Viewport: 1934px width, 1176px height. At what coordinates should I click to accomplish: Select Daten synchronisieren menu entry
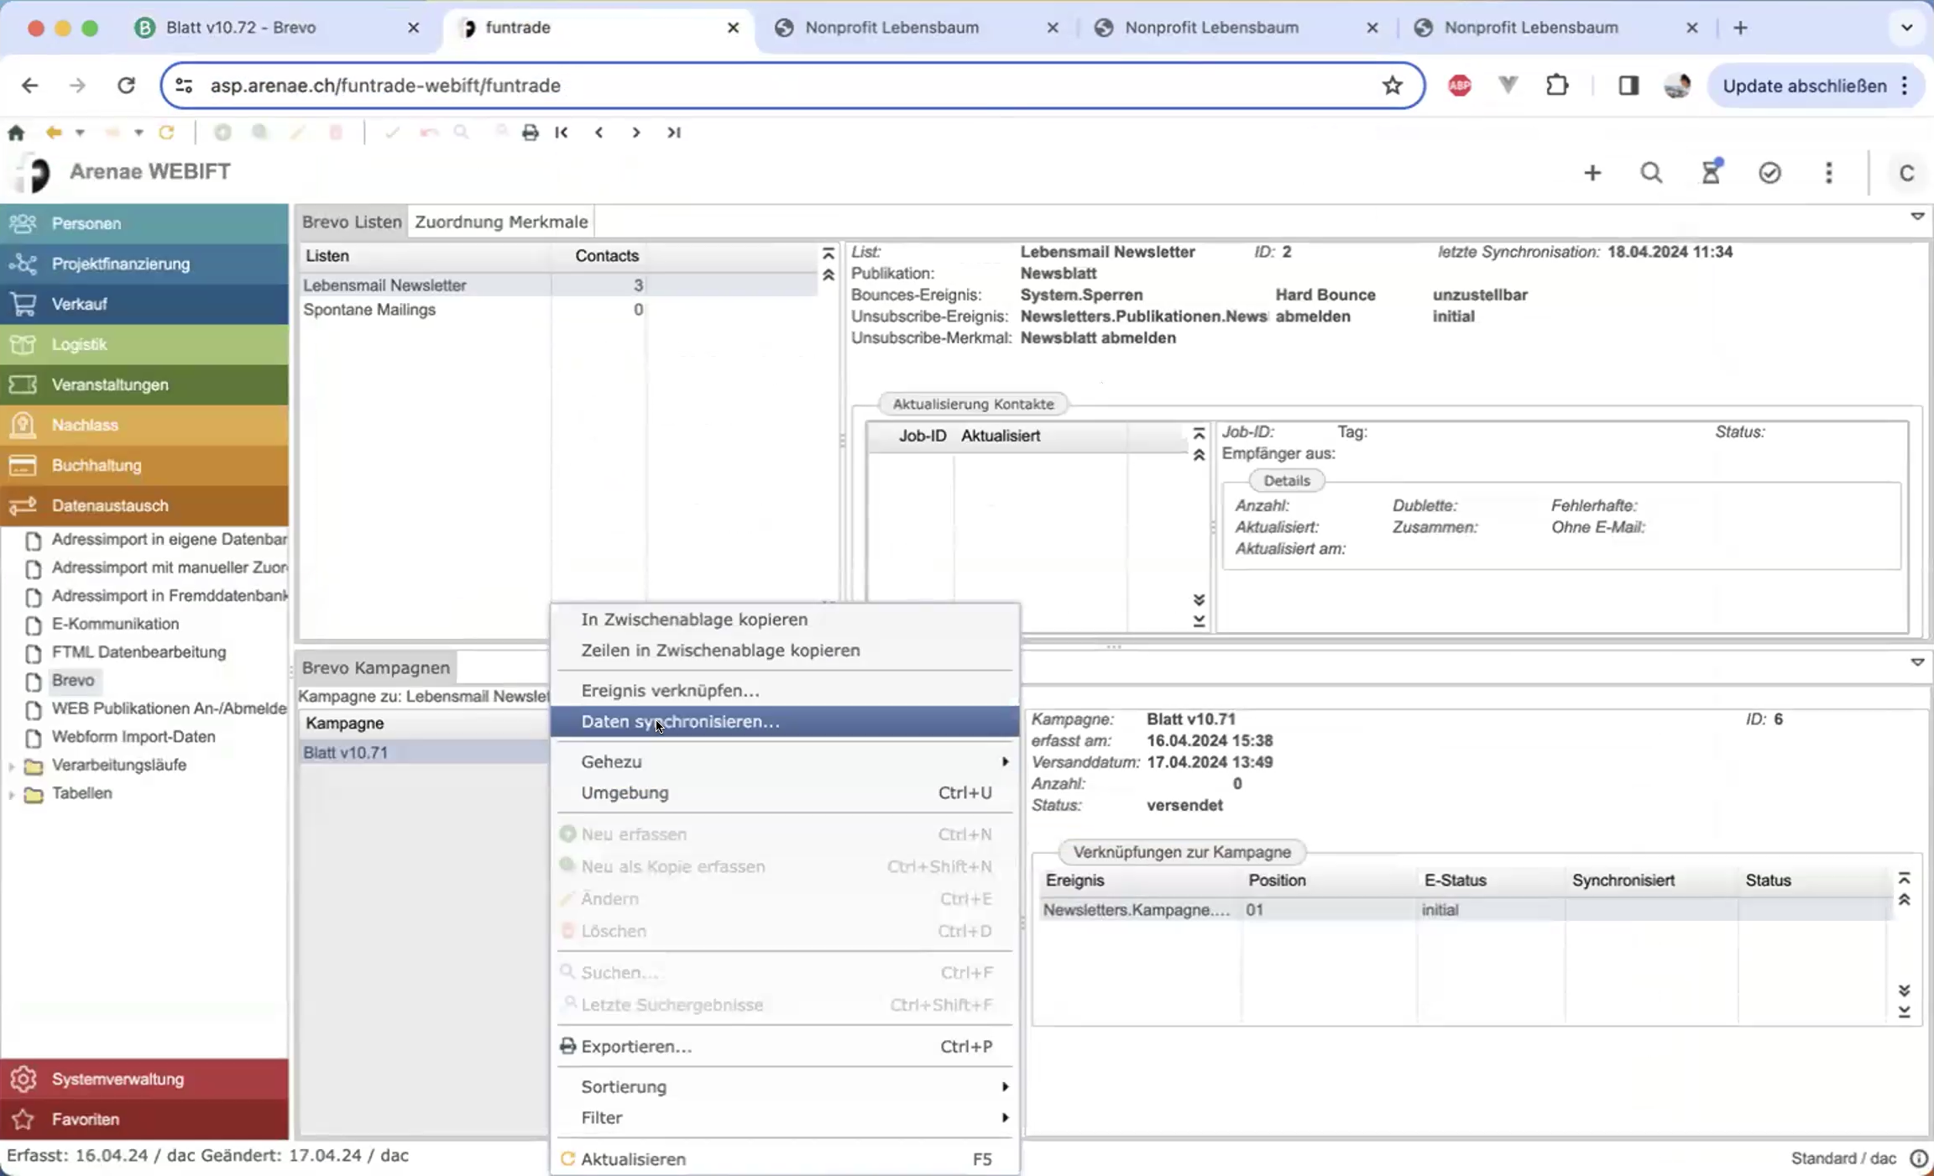click(x=680, y=722)
